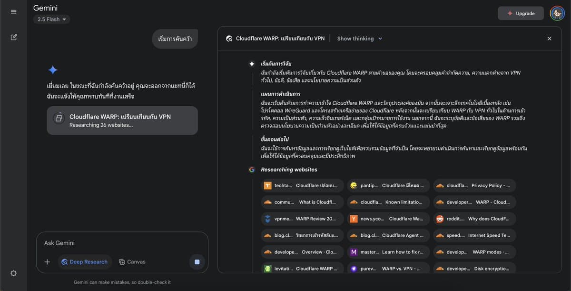The image size is (571, 291).
Task: Click the purple M source icon
Action: point(354,252)
